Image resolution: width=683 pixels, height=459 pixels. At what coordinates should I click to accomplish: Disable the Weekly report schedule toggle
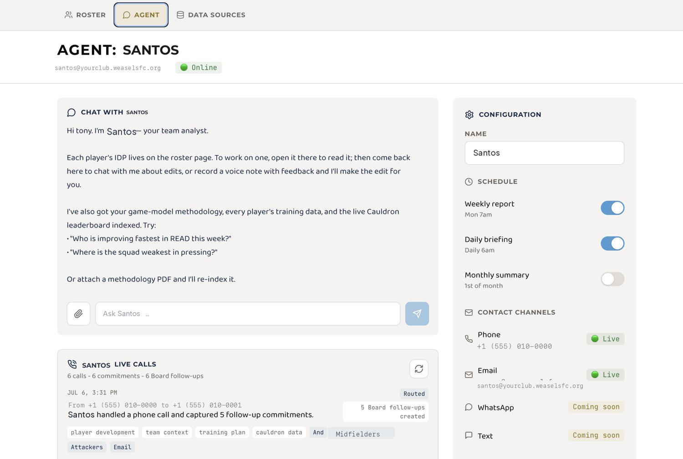pos(612,208)
